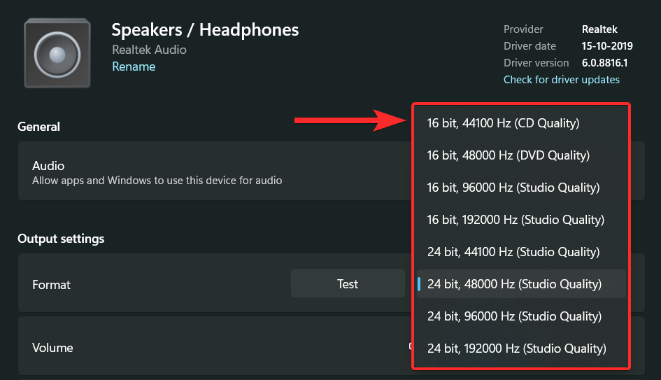Open Check for driver updates
Screen dimensions: 661x380
pos(561,80)
